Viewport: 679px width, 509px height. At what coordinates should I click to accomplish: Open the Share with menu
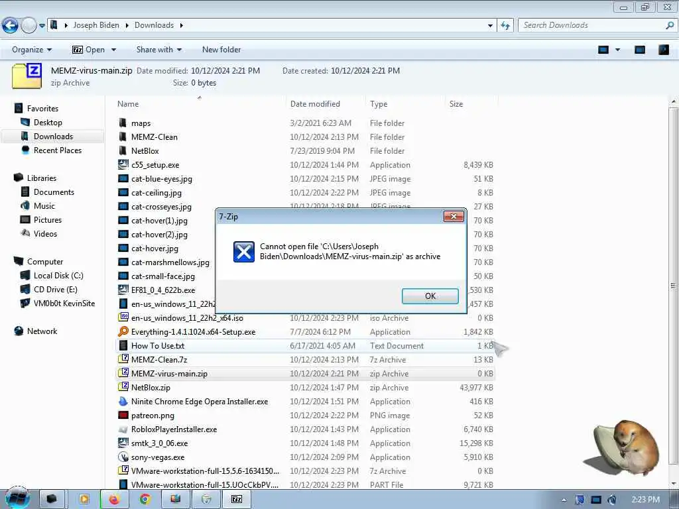coord(159,50)
